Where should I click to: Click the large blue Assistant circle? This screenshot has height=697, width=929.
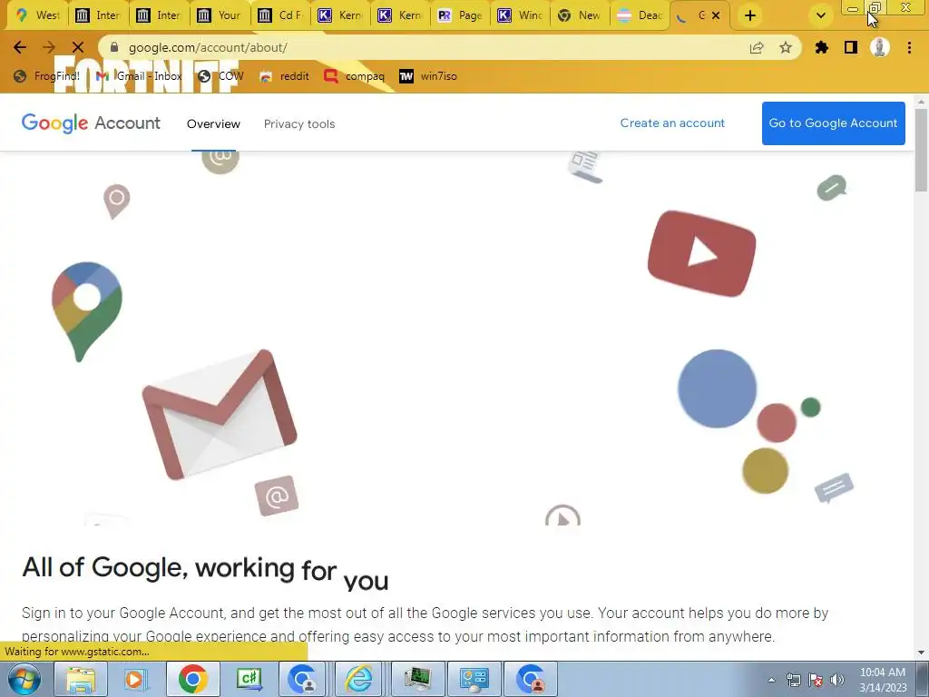[x=717, y=388]
